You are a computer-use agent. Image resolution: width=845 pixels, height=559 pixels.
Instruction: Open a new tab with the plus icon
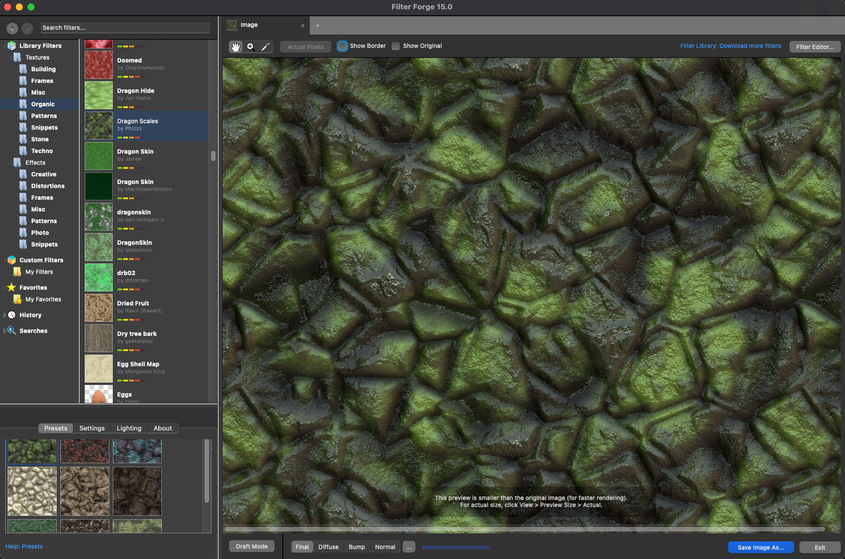point(317,26)
